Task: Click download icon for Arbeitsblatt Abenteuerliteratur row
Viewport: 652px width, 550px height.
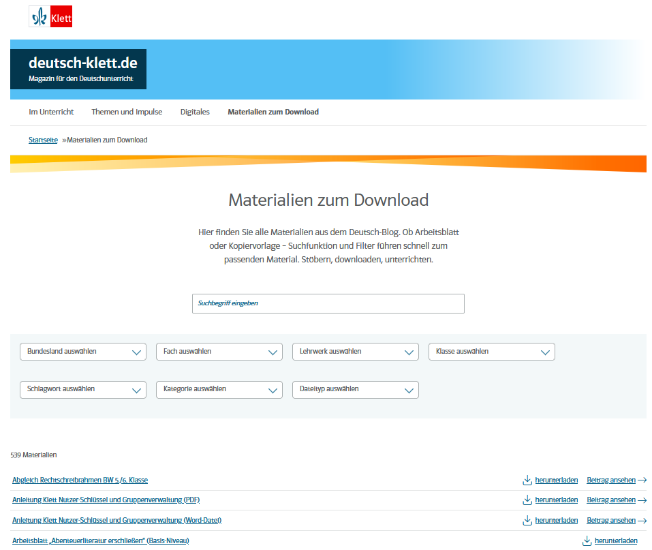Action: point(587,540)
